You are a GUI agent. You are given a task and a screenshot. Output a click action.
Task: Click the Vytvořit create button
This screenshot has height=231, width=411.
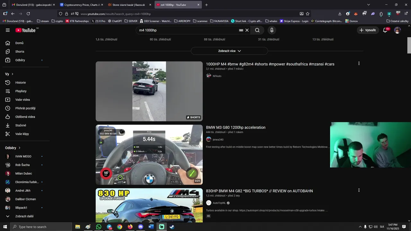point(367,30)
